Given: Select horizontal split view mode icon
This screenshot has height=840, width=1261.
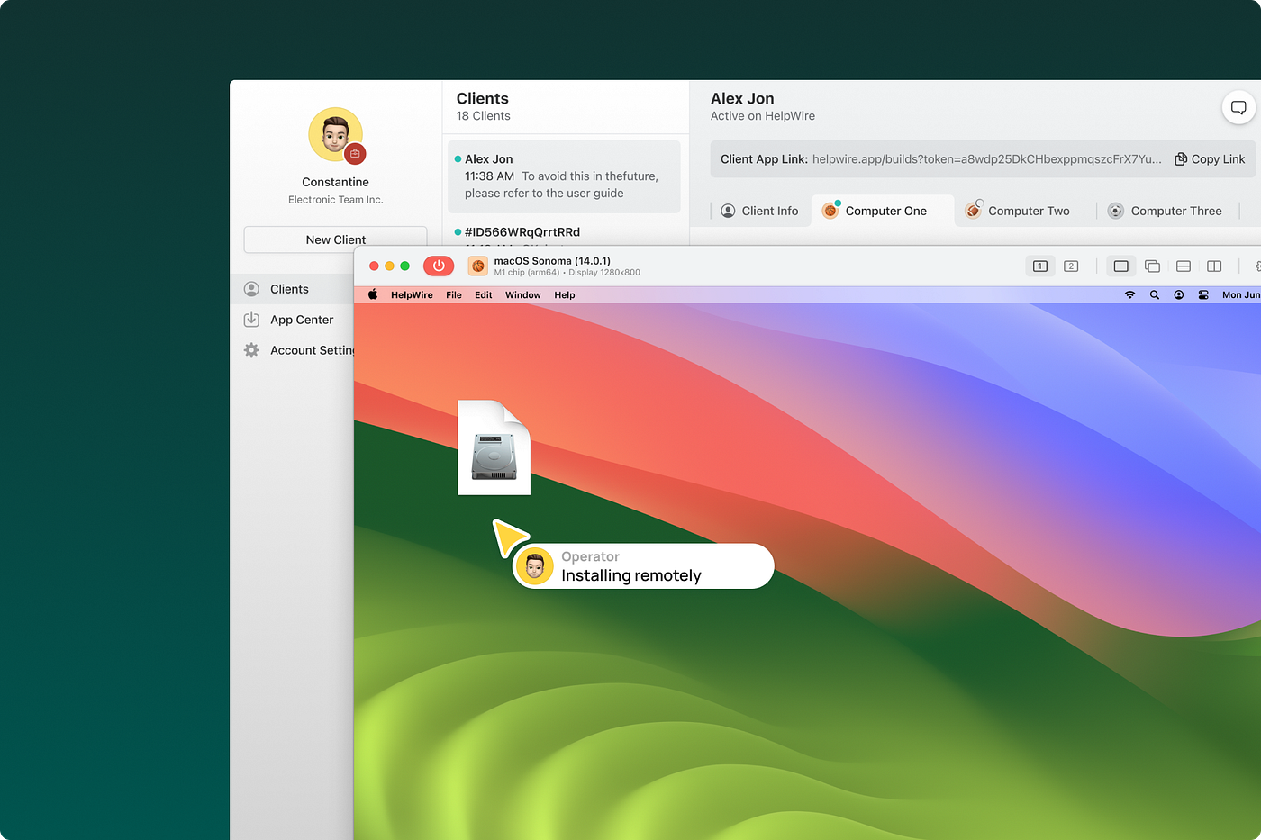Looking at the screenshot, I should click(x=1184, y=266).
